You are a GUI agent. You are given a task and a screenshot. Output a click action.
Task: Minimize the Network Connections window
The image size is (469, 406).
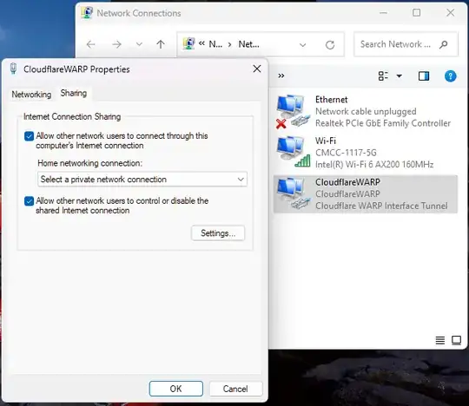click(383, 13)
